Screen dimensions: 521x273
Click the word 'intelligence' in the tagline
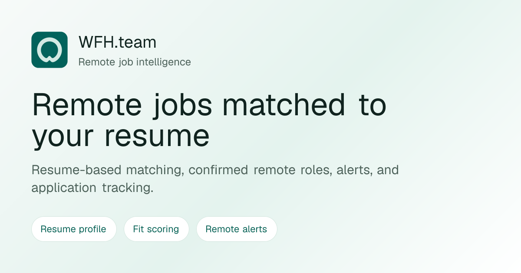coord(164,62)
